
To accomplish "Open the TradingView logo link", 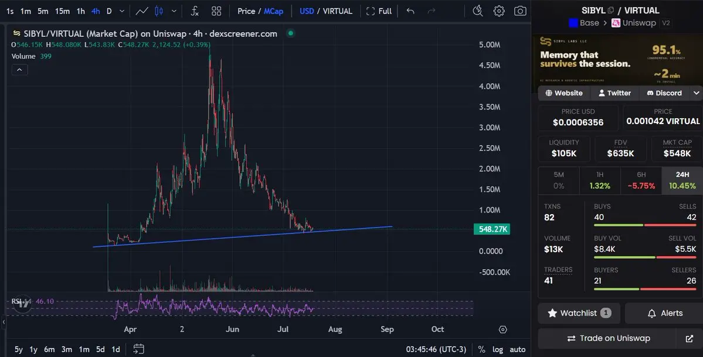I will (22, 304).
